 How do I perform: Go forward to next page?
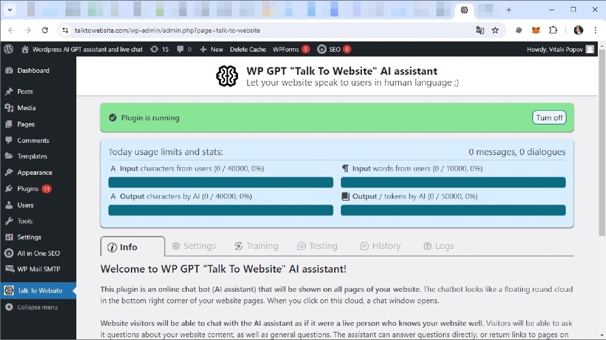point(28,30)
